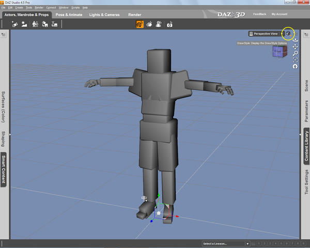
Task: Open the Render activity tab
Action: pyautogui.click(x=134, y=15)
